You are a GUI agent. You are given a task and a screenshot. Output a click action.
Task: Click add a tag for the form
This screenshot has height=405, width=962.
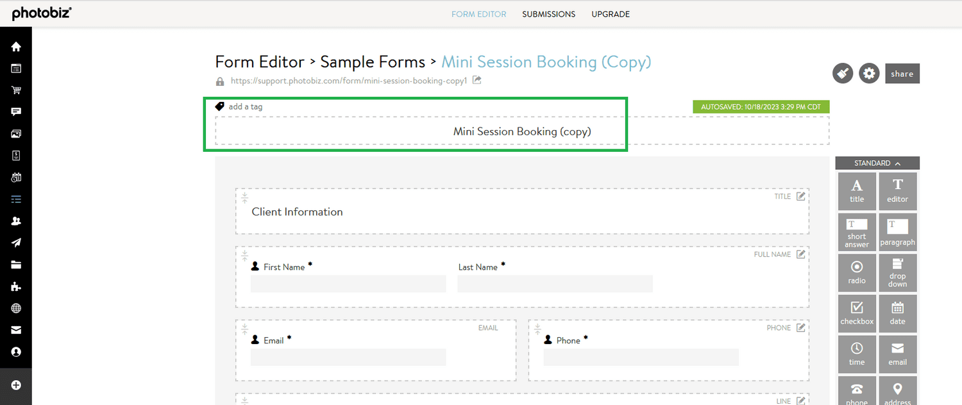coord(245,106)
